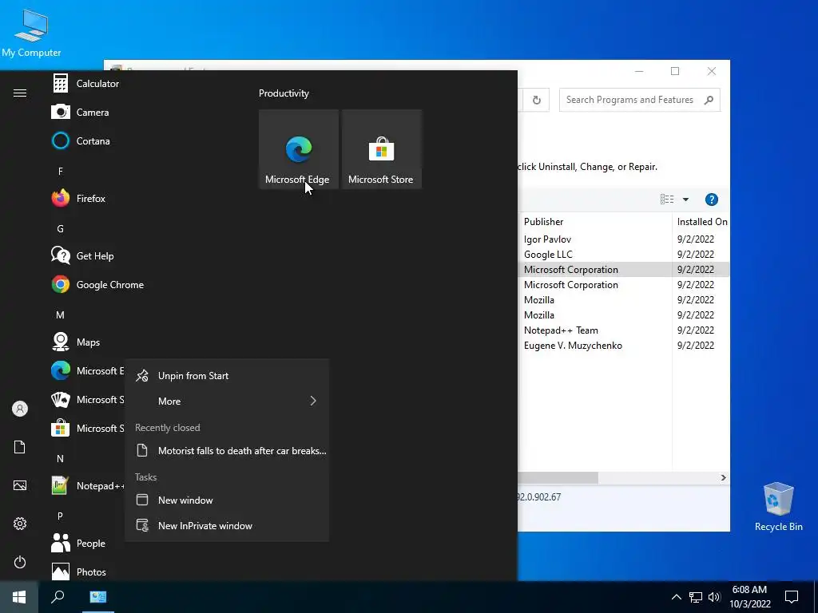
Task: Click the G section letter header
Action: point(61,229)
